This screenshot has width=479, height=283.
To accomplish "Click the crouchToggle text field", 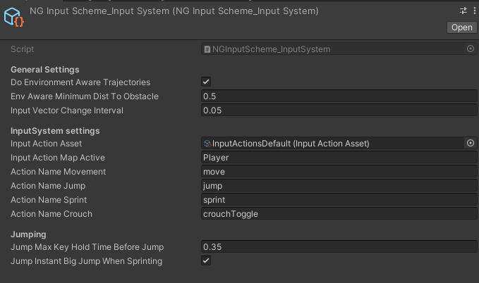I will point(339,214).
